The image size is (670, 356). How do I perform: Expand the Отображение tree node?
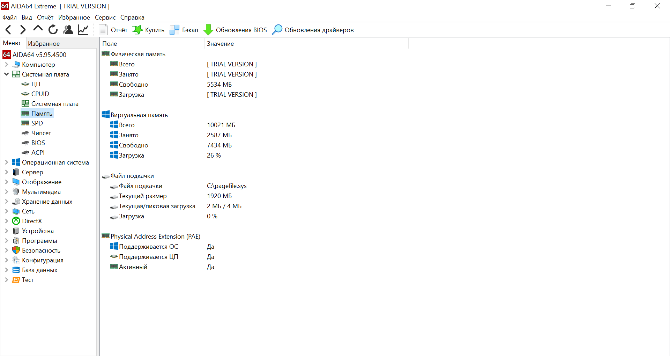pyautogui.click(x=6, y=182)
